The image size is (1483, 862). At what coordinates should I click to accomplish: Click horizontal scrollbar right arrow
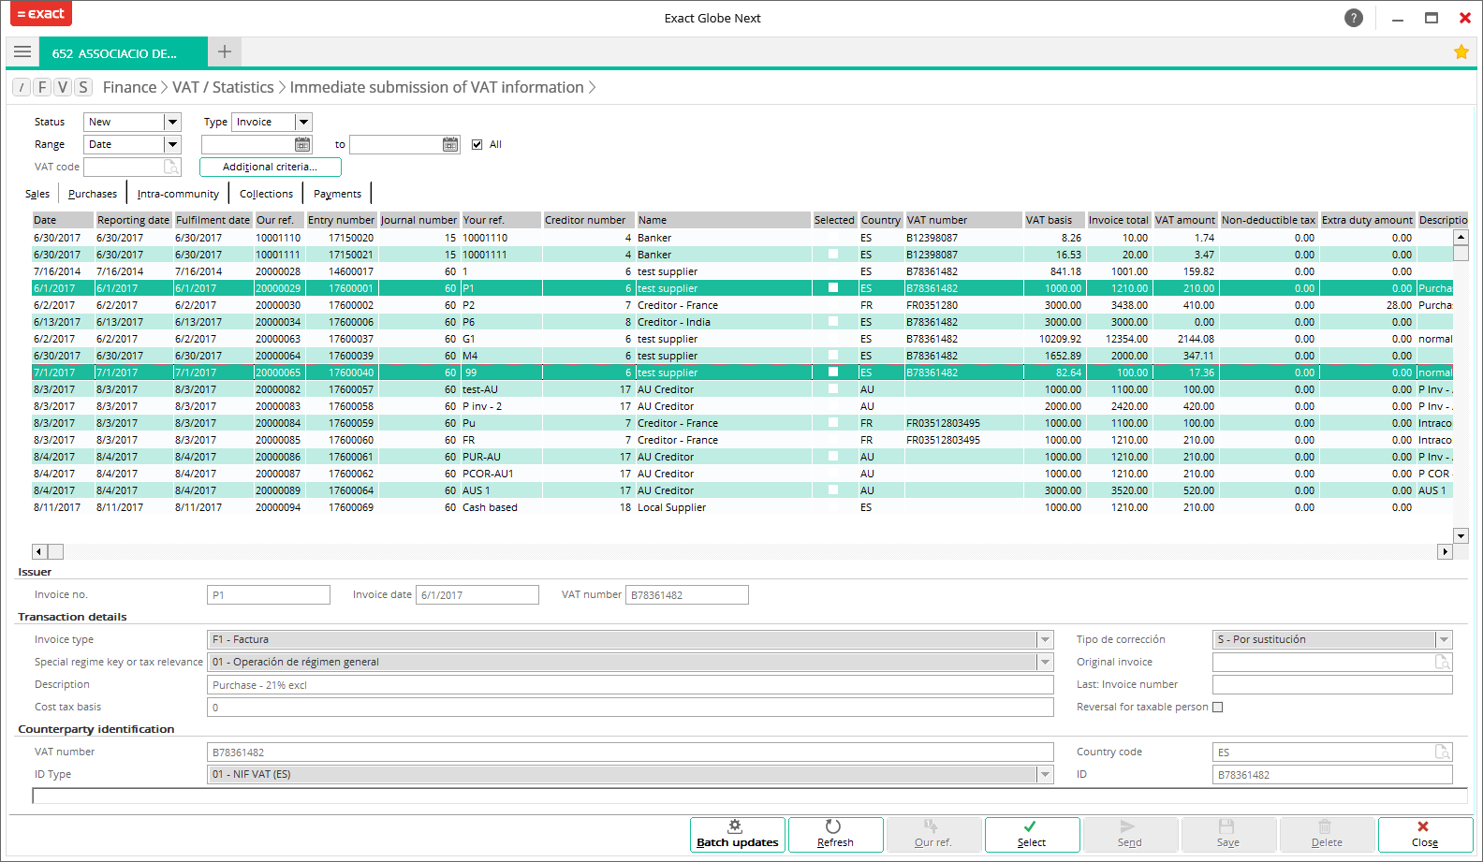[x=1445, y=552]
